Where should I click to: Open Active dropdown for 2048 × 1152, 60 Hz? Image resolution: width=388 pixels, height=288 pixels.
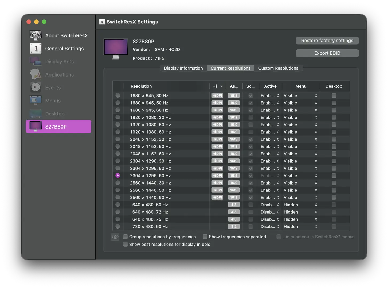[270, 154]
